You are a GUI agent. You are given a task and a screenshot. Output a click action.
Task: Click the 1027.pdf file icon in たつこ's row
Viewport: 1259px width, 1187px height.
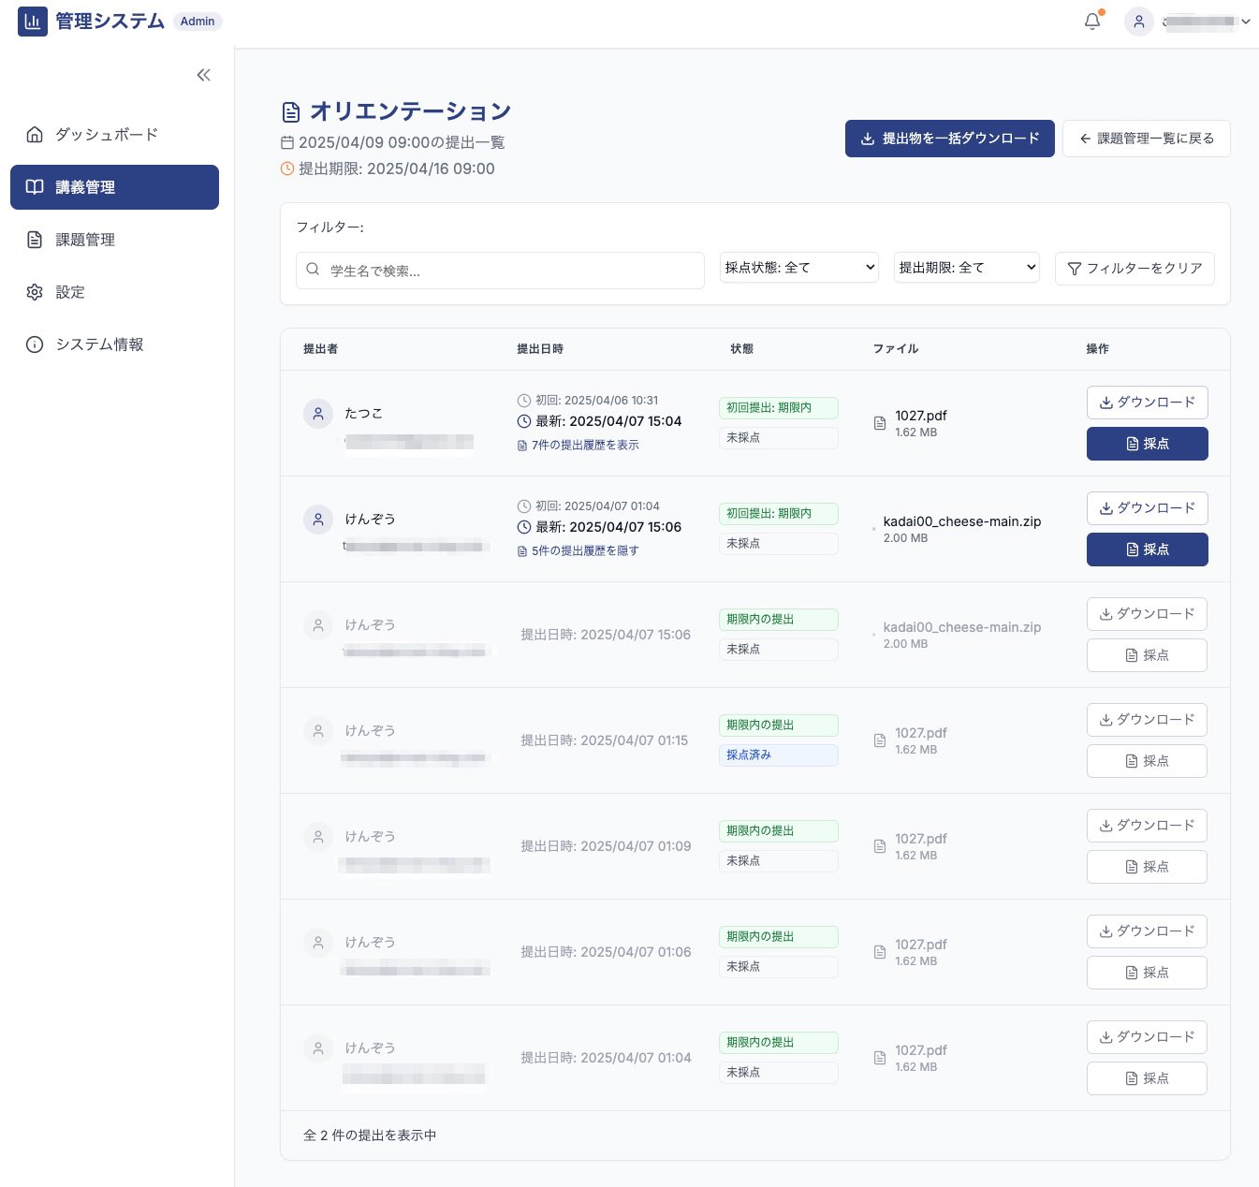pyautogui.click(x=880, y=423)
